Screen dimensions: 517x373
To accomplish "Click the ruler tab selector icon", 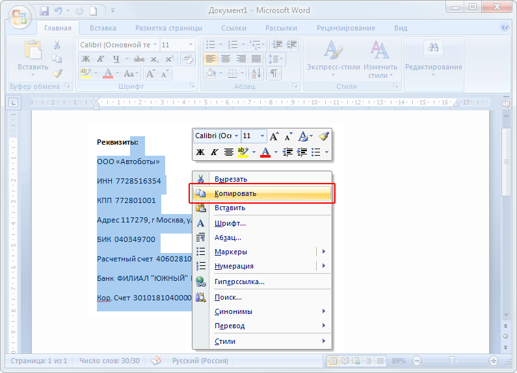I will (14, 103).
